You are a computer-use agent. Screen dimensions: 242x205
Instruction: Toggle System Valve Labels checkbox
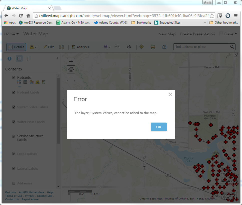(14, 107)
